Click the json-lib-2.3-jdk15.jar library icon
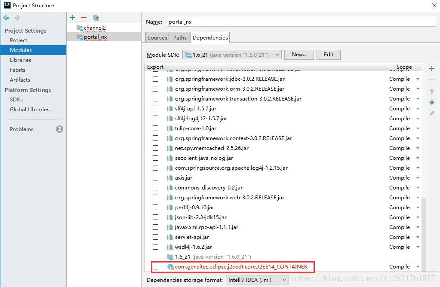 pos(170,217)
